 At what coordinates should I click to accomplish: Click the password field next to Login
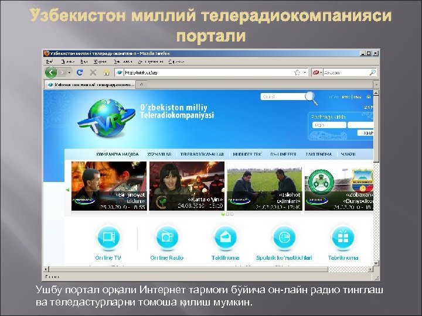[x=360, y=125]
